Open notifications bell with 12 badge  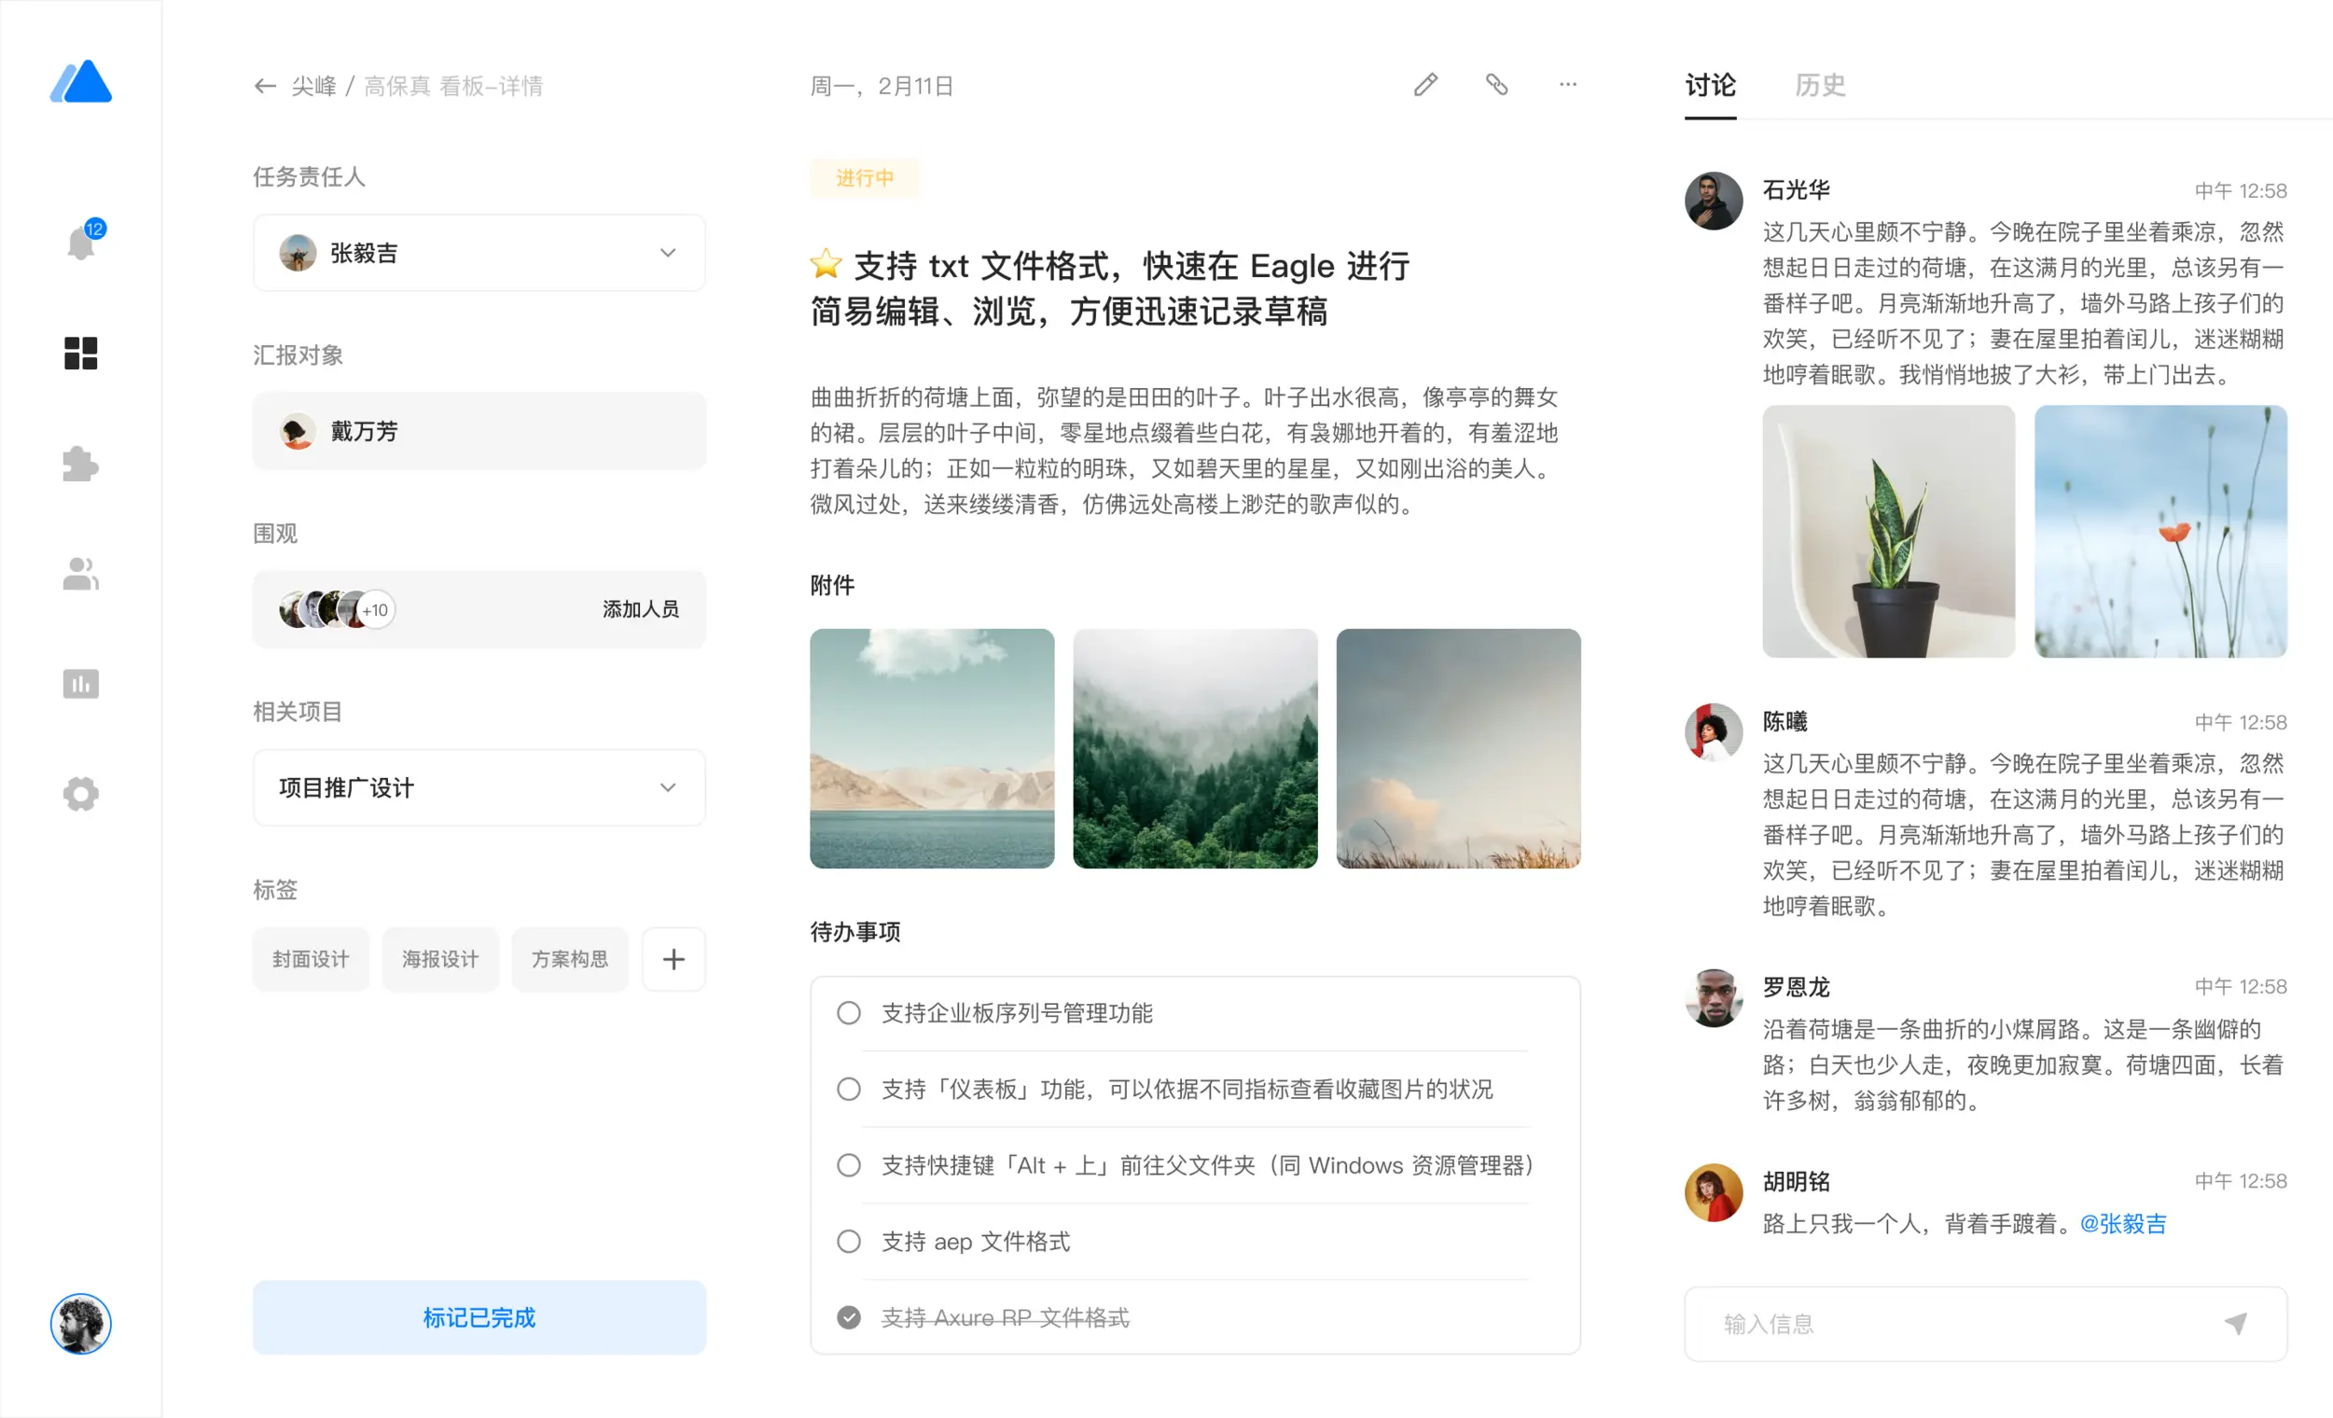coord(81,243)
